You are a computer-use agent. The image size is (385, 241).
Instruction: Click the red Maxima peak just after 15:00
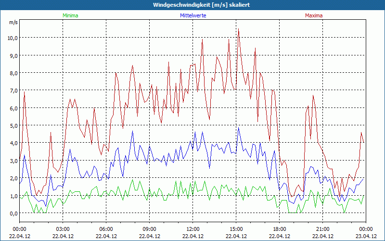pyautogui.click(x=238, y=29)
